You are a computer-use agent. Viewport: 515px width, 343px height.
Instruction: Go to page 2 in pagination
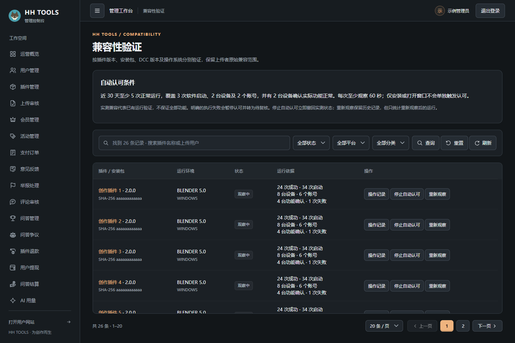[463, 326]
